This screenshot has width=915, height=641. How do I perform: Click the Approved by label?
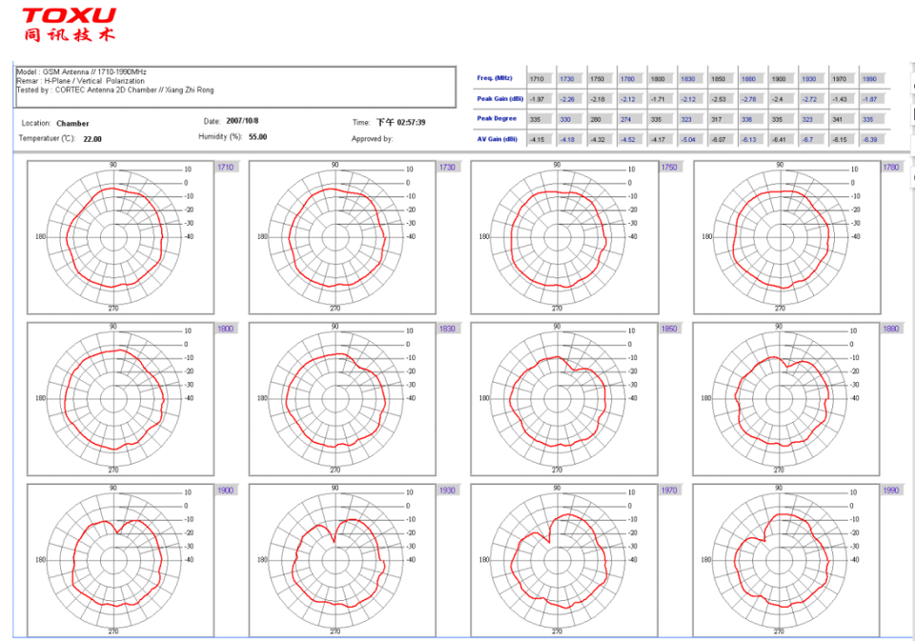pyautogui.click(x=373, y=139)
